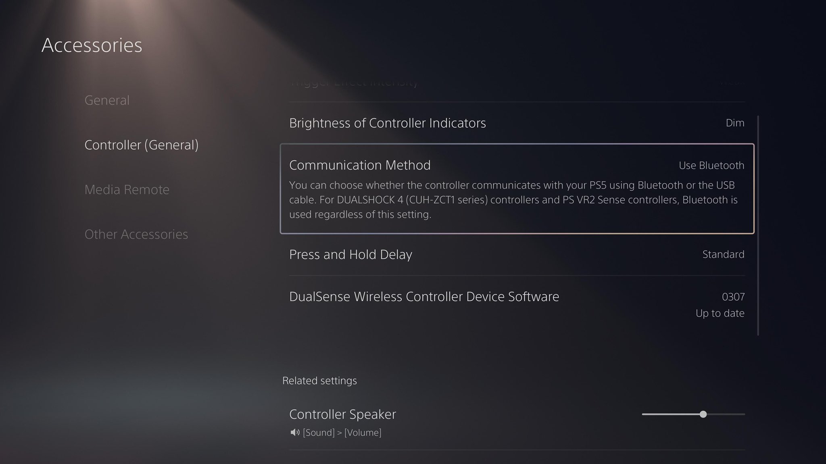The height and width of the screenshot is (464, 826).
Task: Go to Other Accessories category
Action: point(136,234)
